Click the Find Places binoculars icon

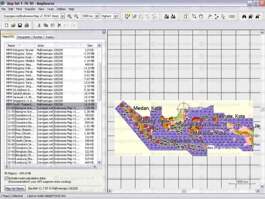click(x=245, y=16)
